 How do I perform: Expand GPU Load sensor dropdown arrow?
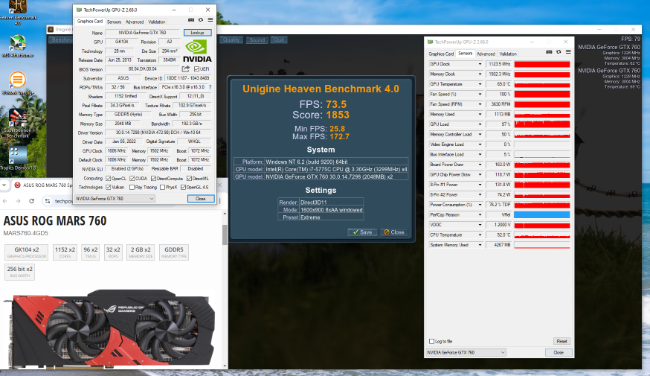pos(480,124)
